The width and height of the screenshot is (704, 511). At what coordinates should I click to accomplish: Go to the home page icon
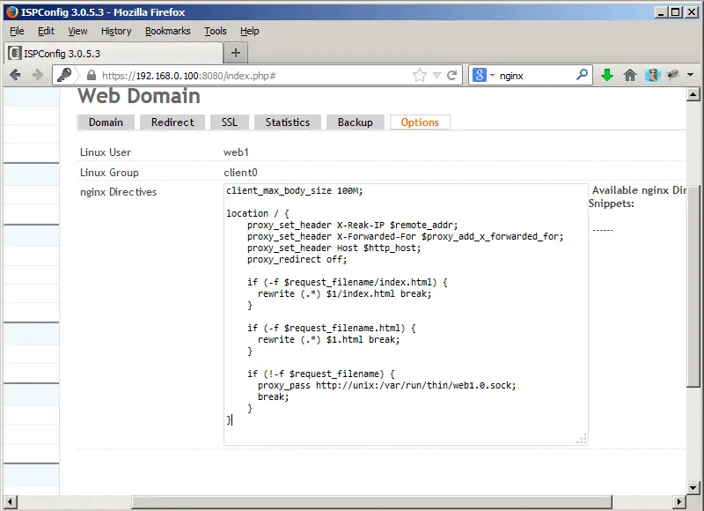click(630, 75)
